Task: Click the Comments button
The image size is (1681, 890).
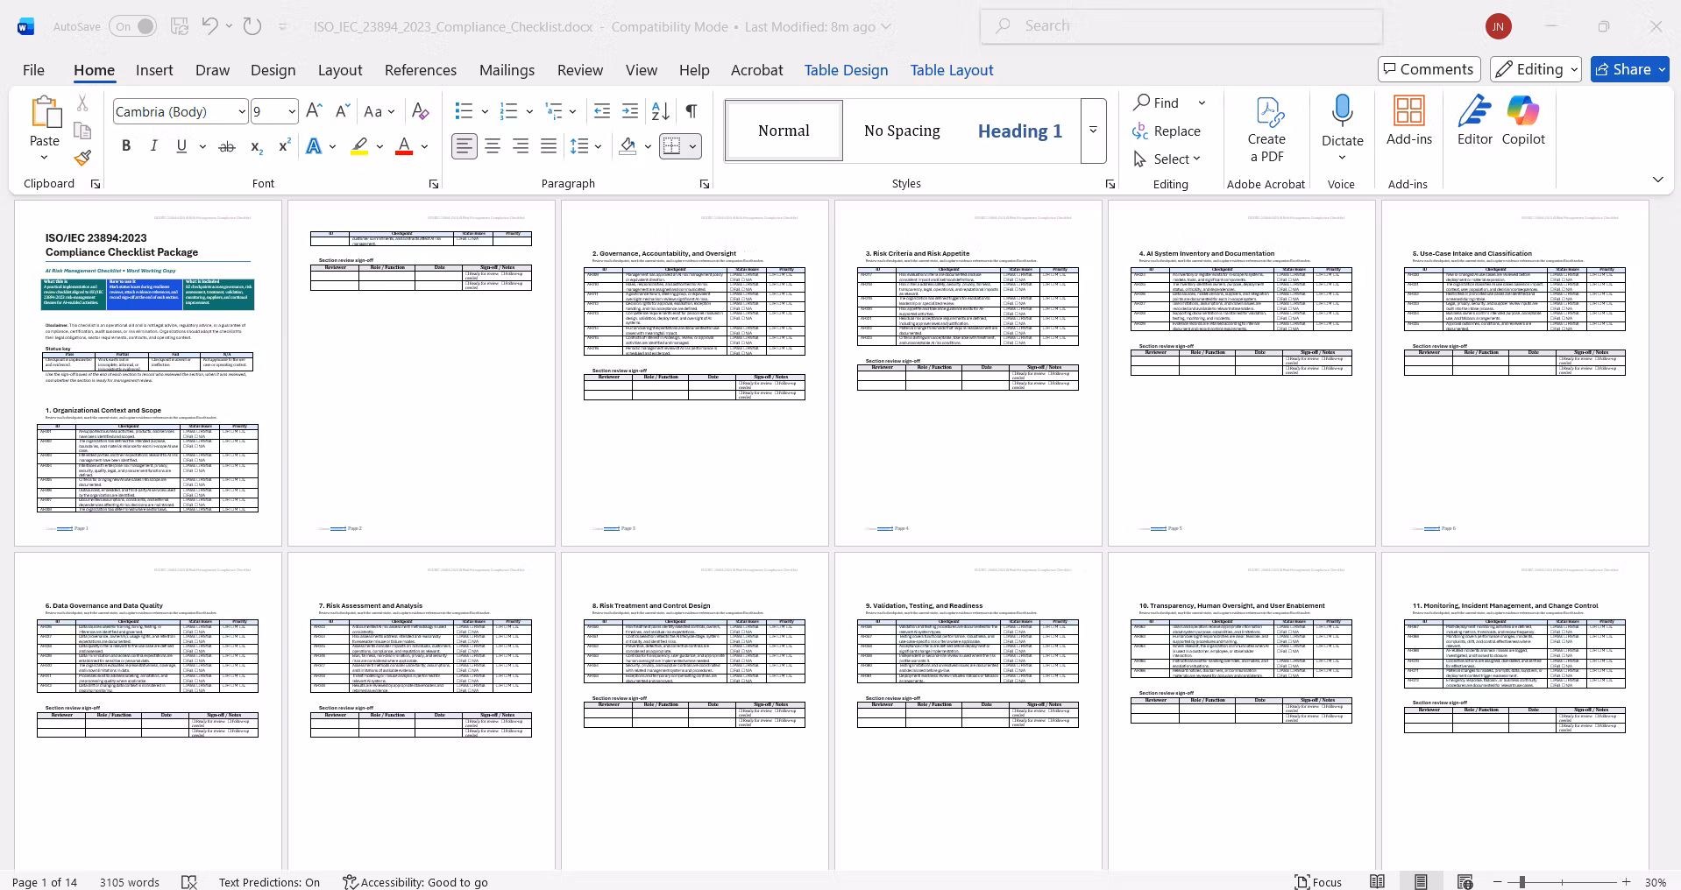Action: point(1429,69)
